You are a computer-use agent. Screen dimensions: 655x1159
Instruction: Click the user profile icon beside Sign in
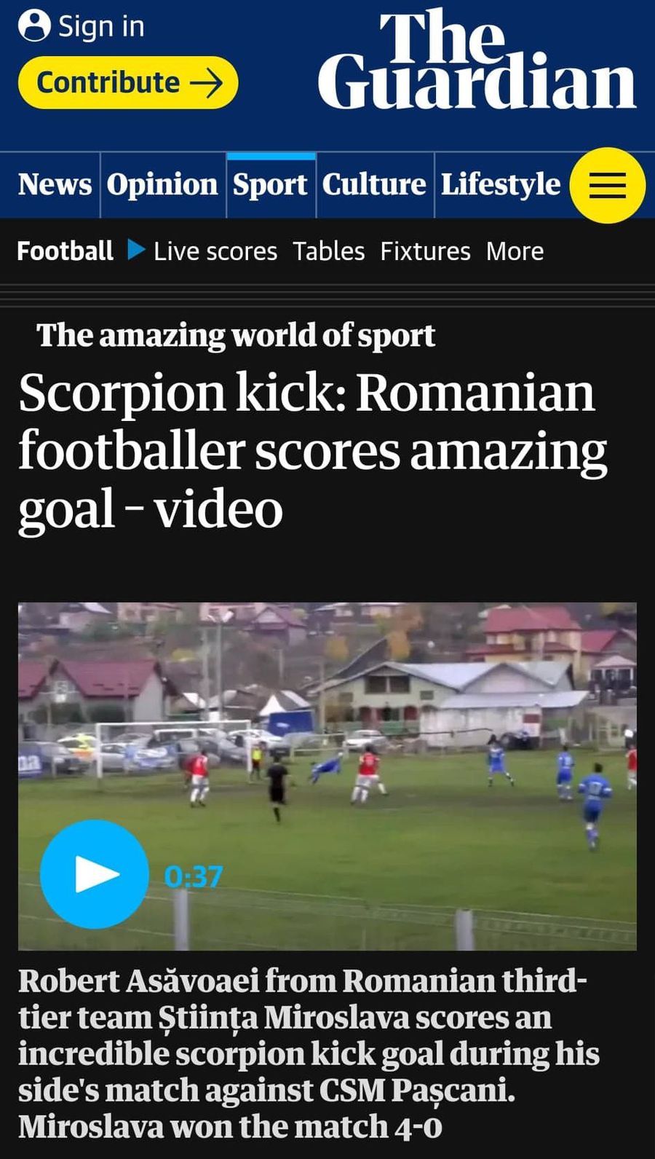pyautogui.click(x=34, y=25)
